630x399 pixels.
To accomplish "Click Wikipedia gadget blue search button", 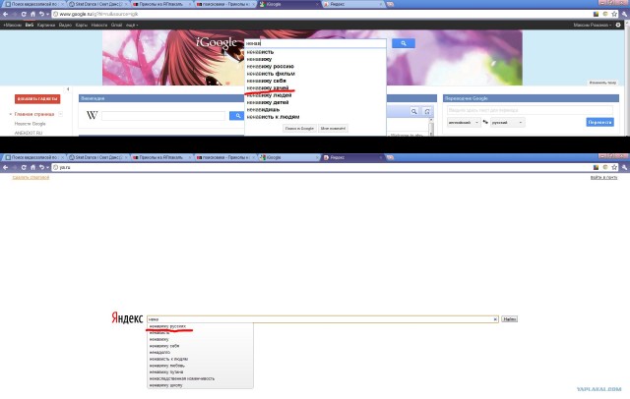I will coord(237,116).
